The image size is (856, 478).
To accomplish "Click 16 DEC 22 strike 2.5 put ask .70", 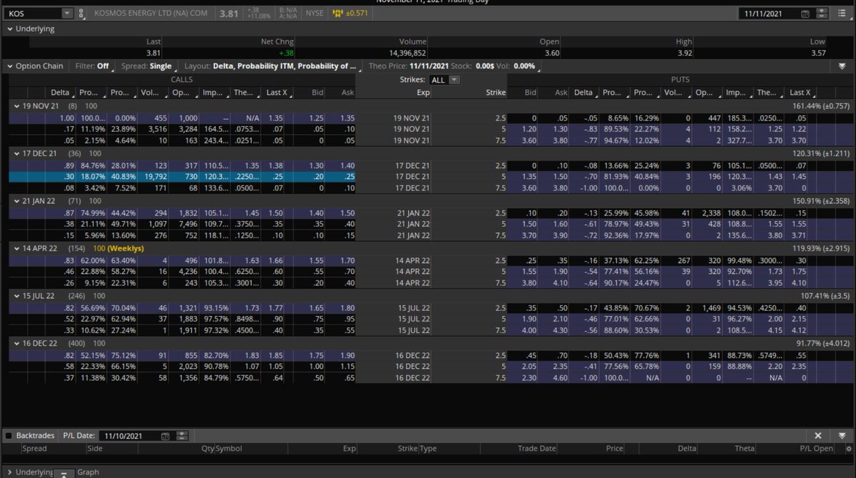I will pos(561,355).
